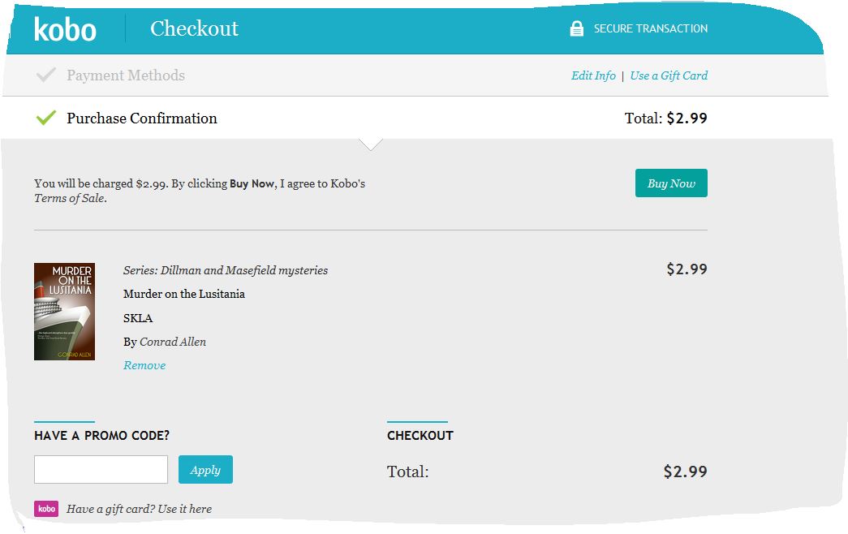Read the Terms of Sale
The width and height of the screenshot is (848, 534).
pos(69,198)
